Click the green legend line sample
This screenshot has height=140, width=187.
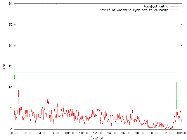(174, 10)
